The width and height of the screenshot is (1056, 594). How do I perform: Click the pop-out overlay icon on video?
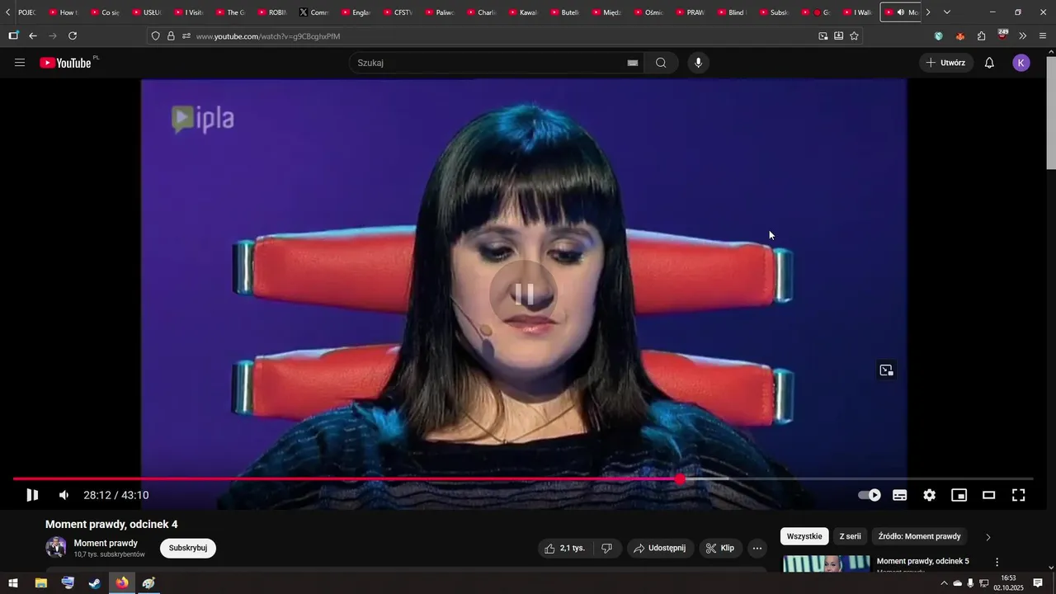tap(887, 370)
